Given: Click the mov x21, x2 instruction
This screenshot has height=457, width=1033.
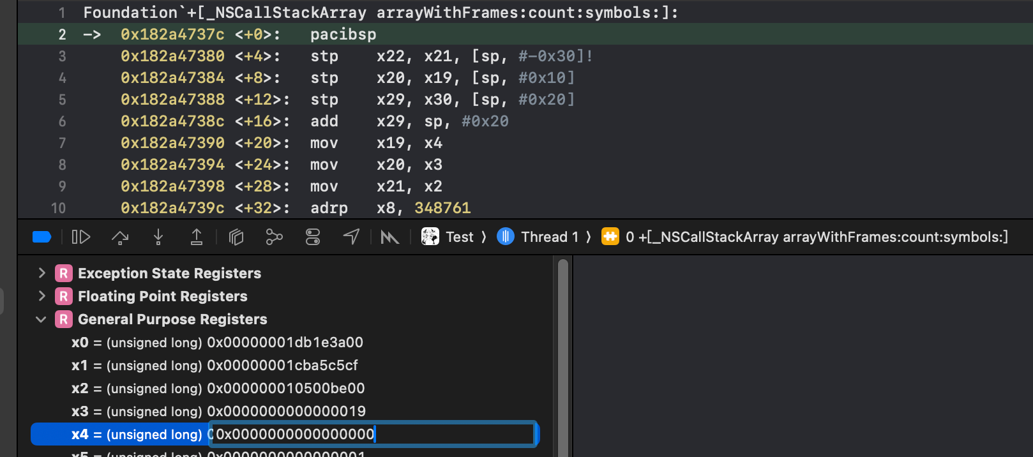Looking at the screenshot, I should click(376, 186).
